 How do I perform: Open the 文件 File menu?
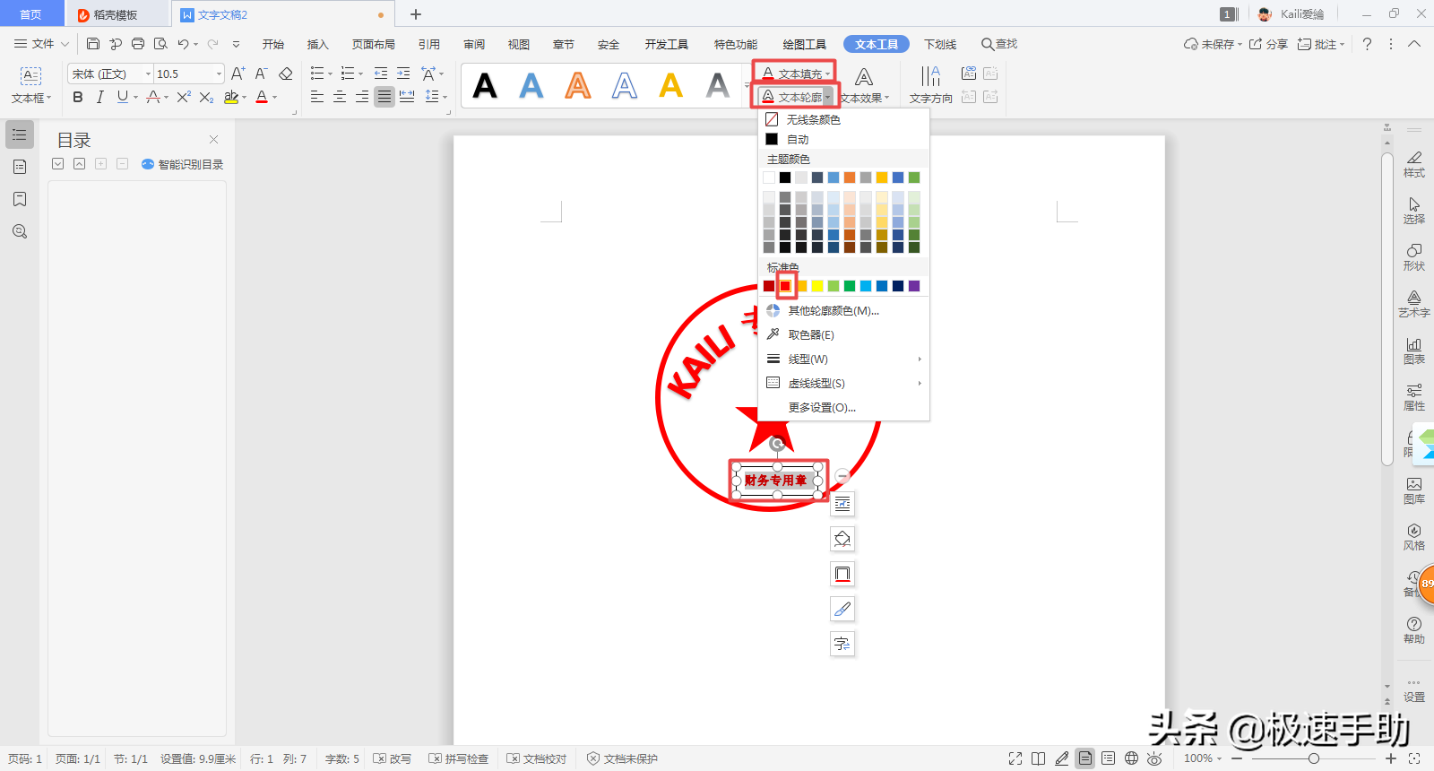[x=41, y=44]
